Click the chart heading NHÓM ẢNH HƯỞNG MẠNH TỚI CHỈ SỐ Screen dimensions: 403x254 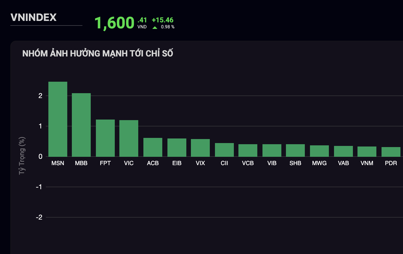click(x=98, y=53)
